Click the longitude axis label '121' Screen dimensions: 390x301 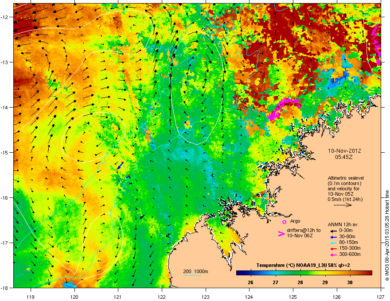(118, 297)
